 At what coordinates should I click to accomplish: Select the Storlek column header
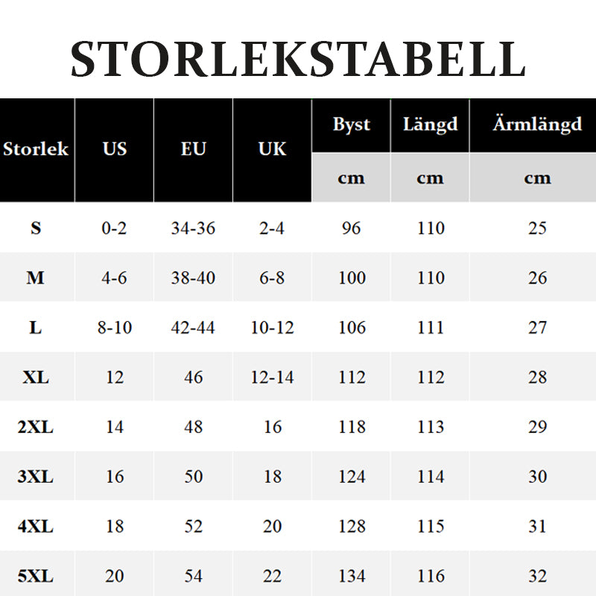coord(37,150)
